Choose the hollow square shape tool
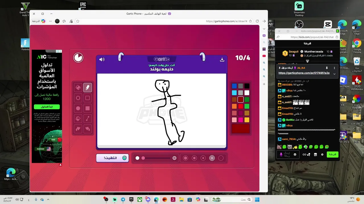This screenshot has width=364, height=204. 88,98
